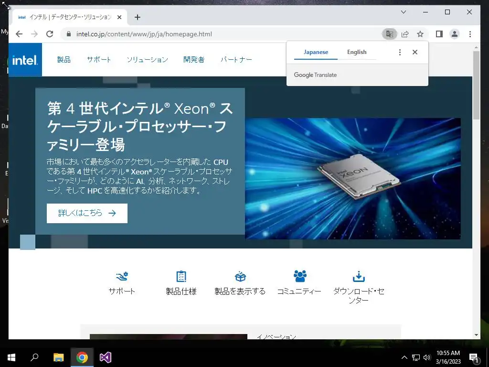The width and height of the screenshot is (489, 367).
Task: Select the Japanese tab in Translate
Action: coord(316,52)
